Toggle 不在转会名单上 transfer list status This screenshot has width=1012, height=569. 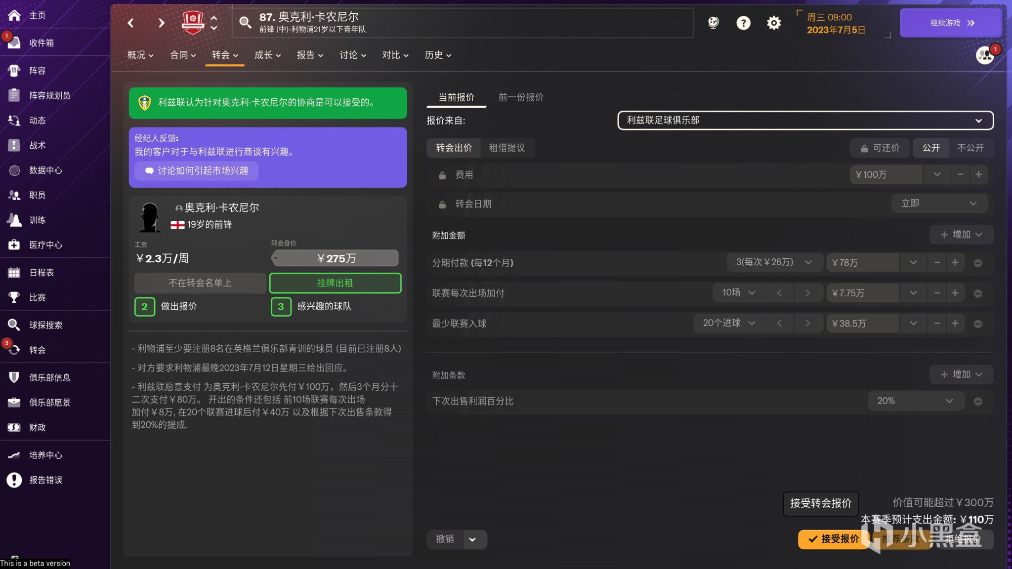pos(200,283)
